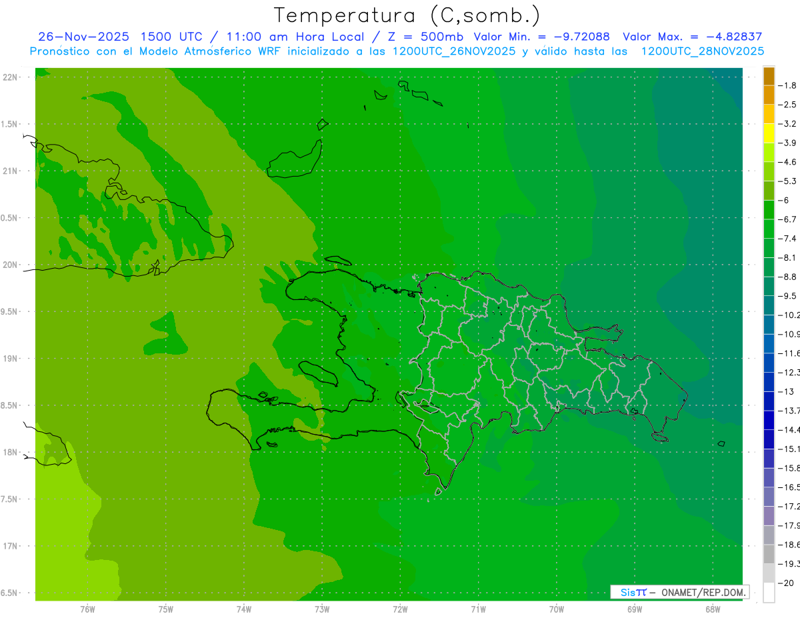Viewport: 800px width, 618px height.
Task: Click the '-6.7' color bar label
Action: (788, 219)
